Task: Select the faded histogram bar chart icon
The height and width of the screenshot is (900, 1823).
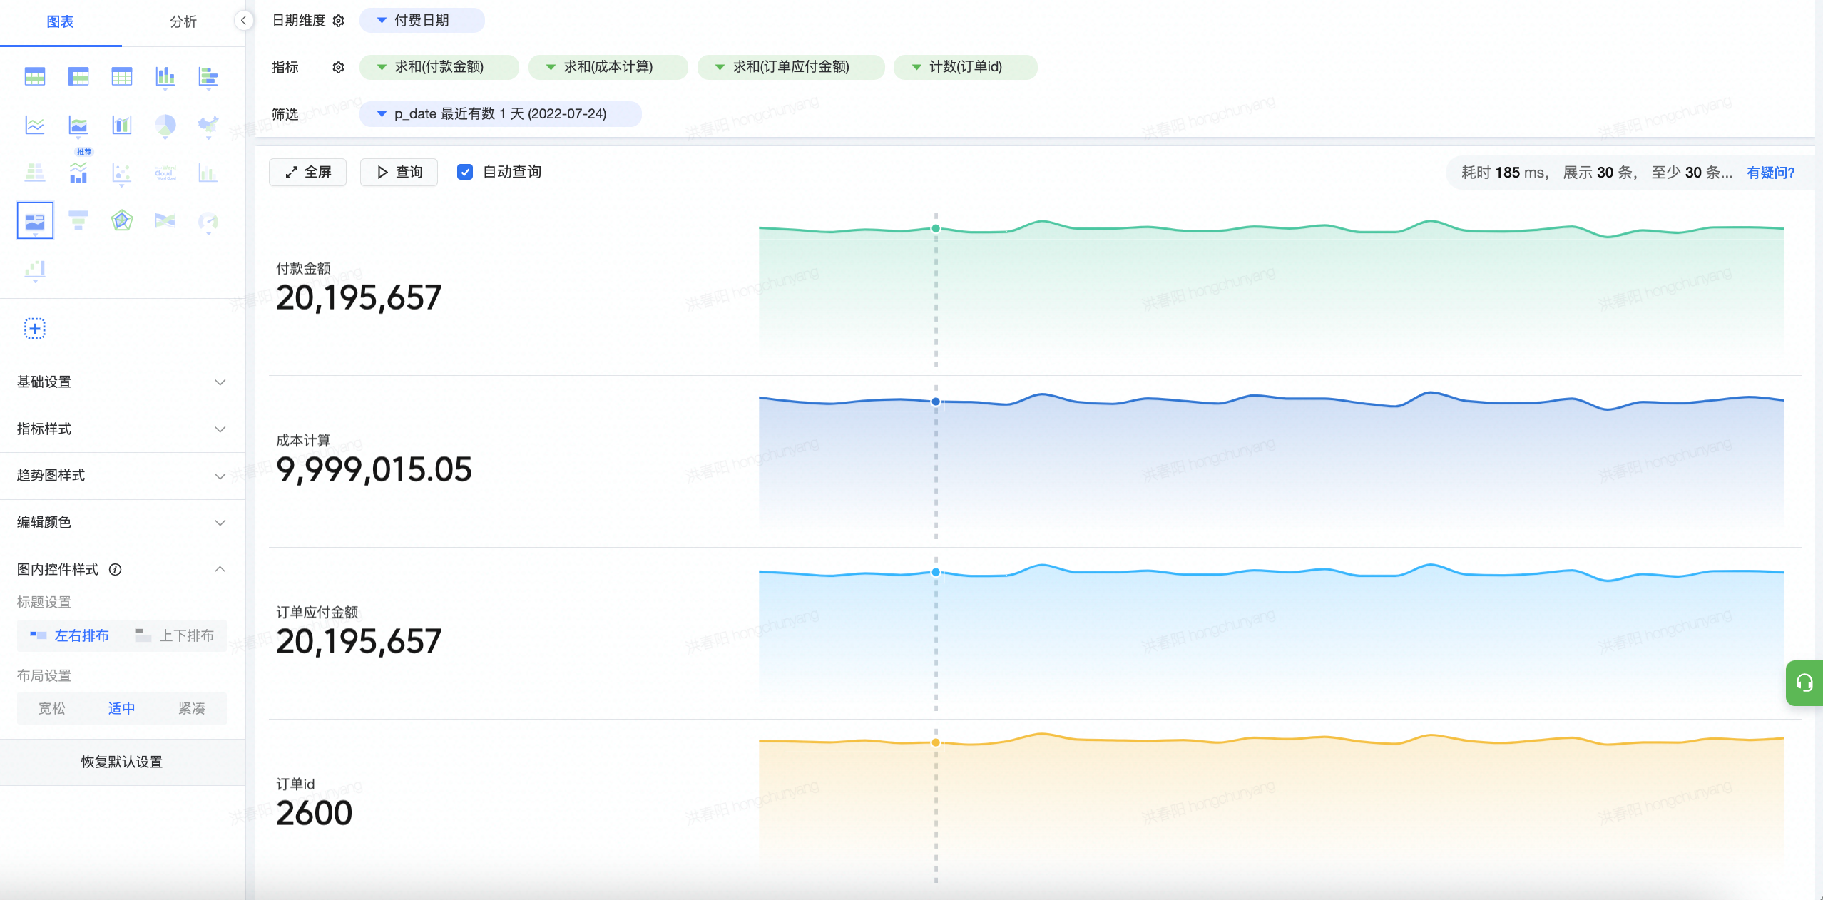Action: click(208, 173)
